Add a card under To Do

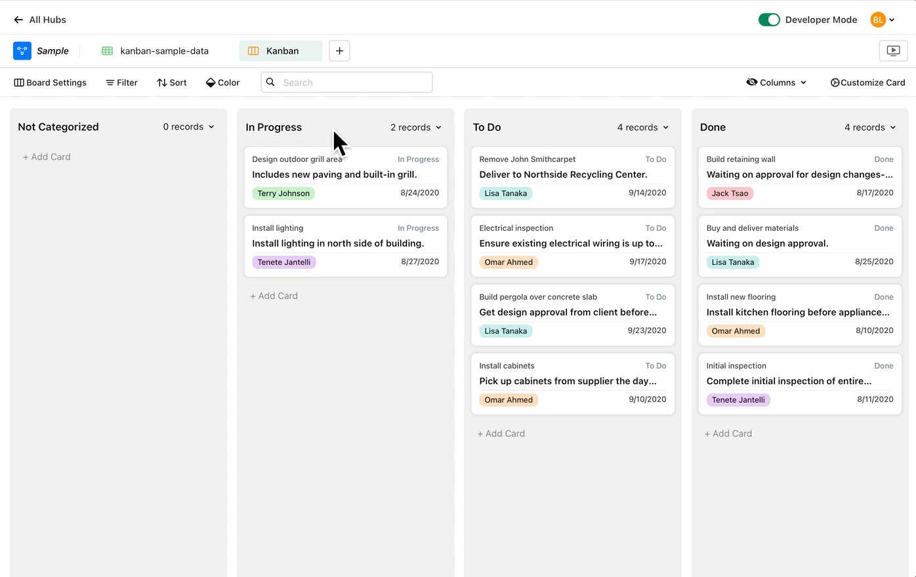pyautogui.click(x=501, y=433)
